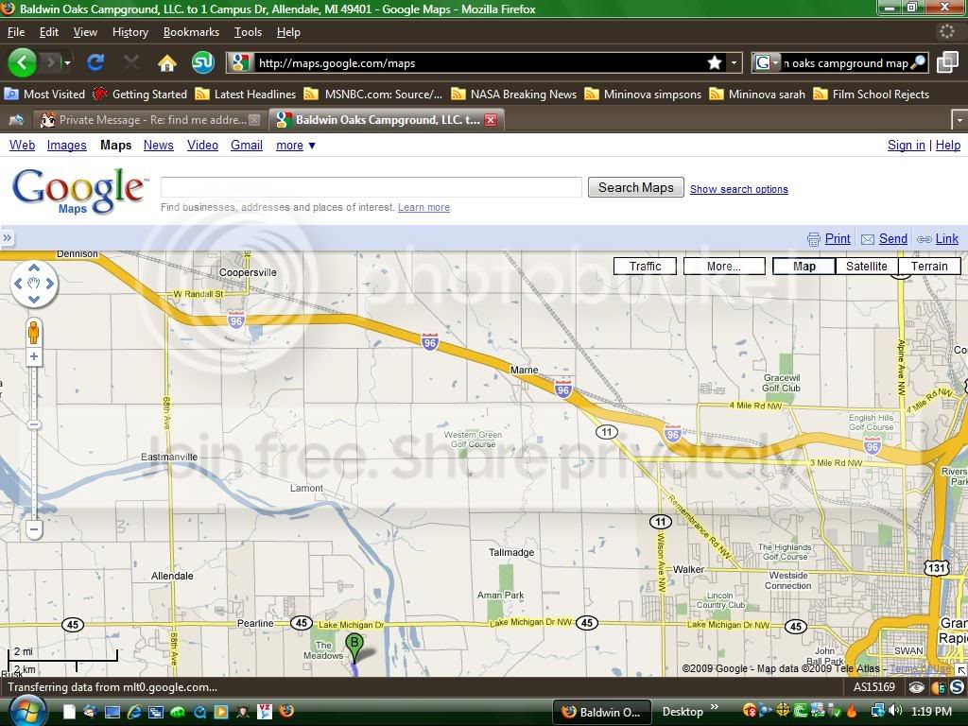
Task: Click the Firefox throbber activity icon
Action: 946,31
